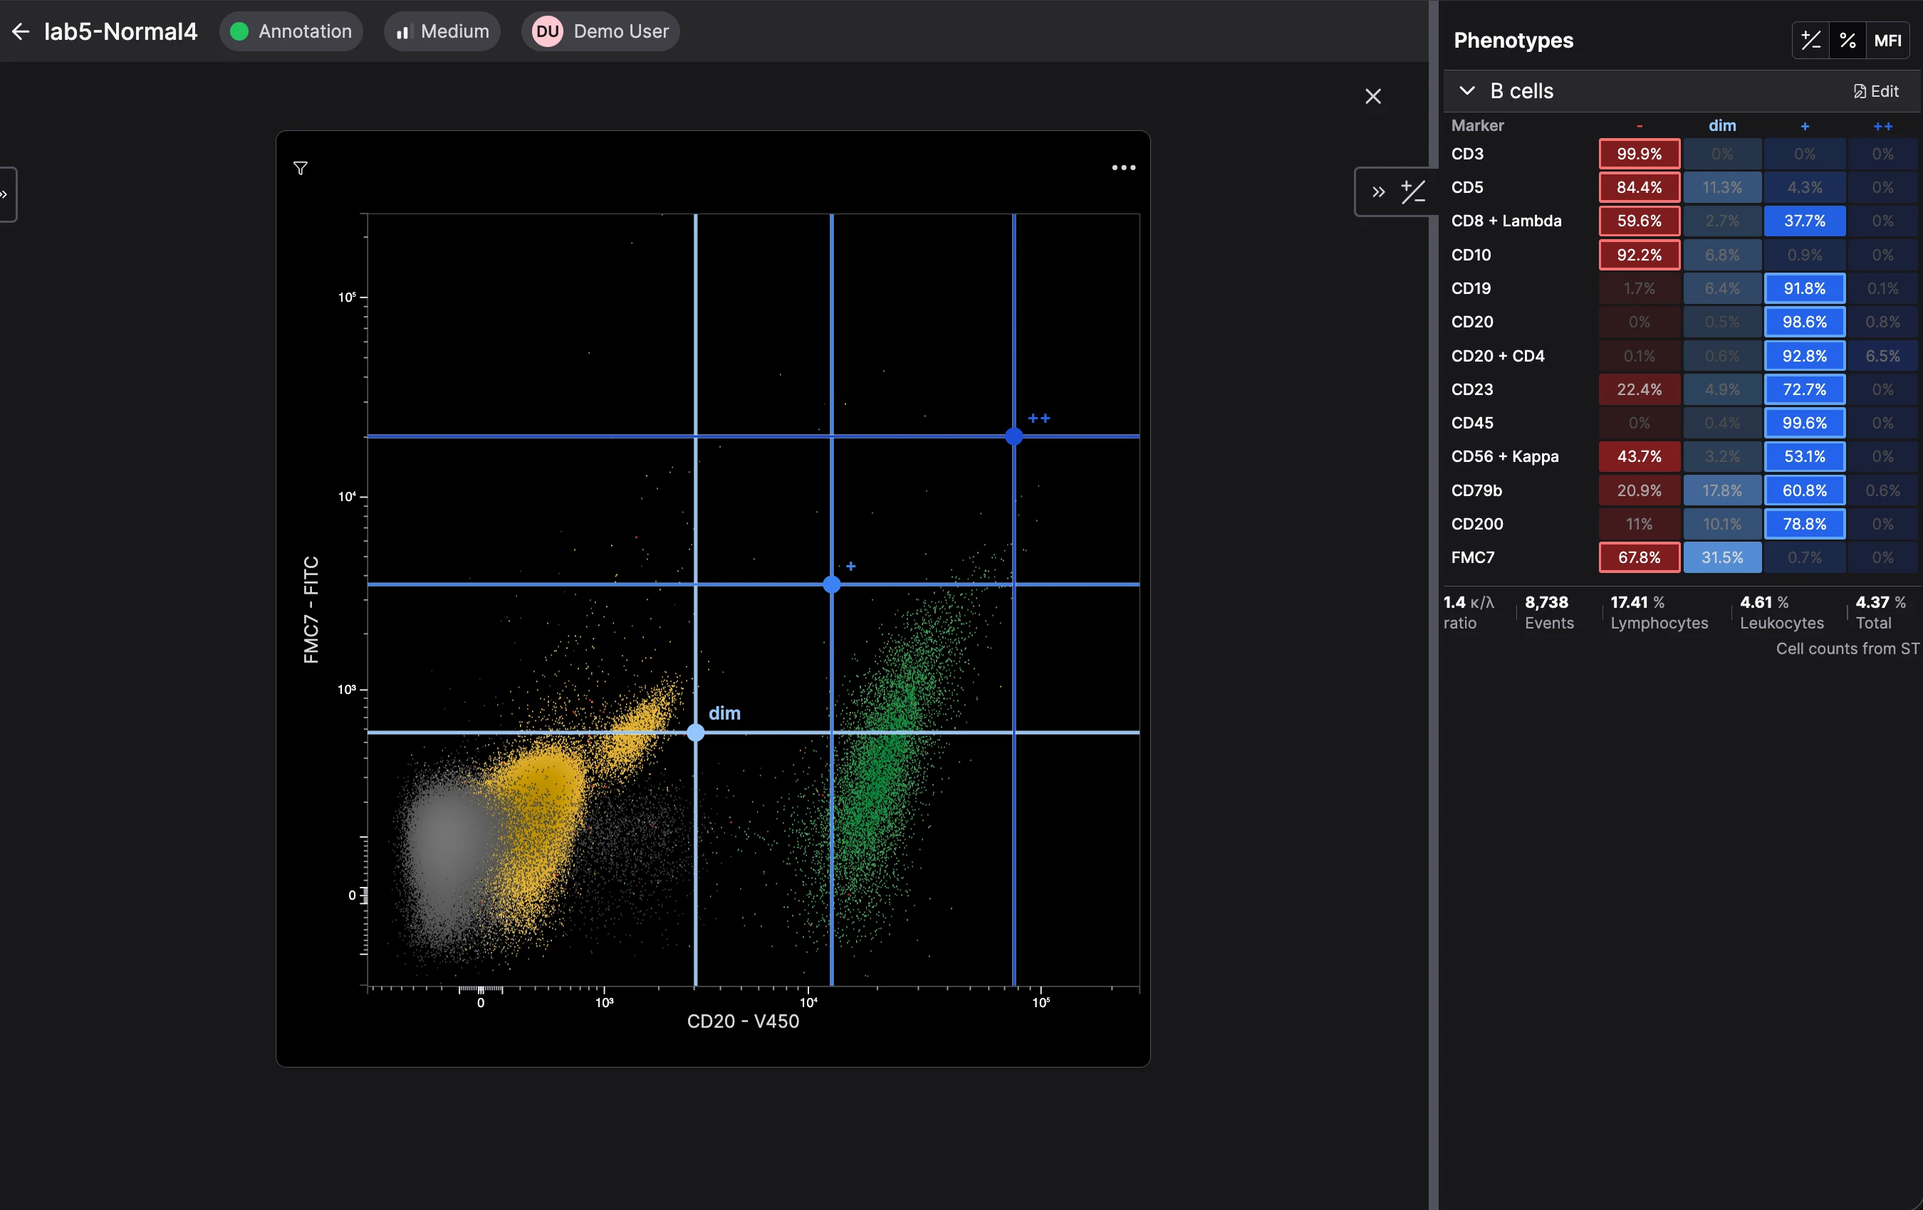The image size is (1923, 1210).
Task: Click the lab5-Normal4 sample title
Action: click(120, 31)
